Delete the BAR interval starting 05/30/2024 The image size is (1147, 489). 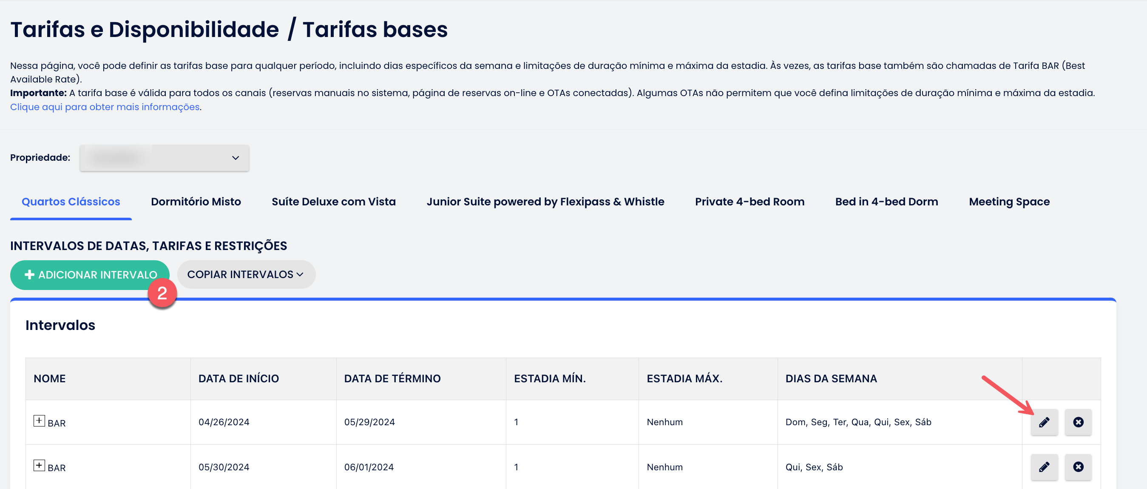pos(1078,467)
